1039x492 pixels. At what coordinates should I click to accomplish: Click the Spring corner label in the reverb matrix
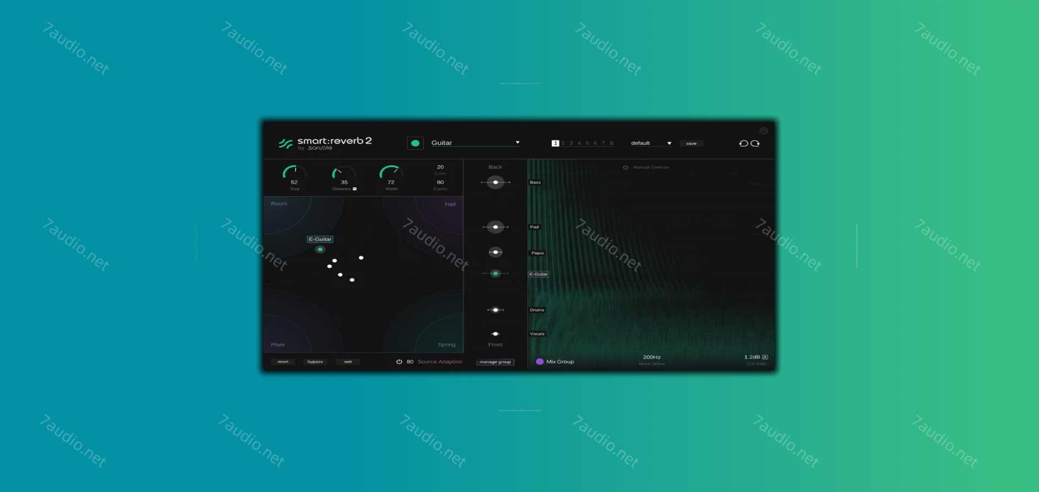447,344
